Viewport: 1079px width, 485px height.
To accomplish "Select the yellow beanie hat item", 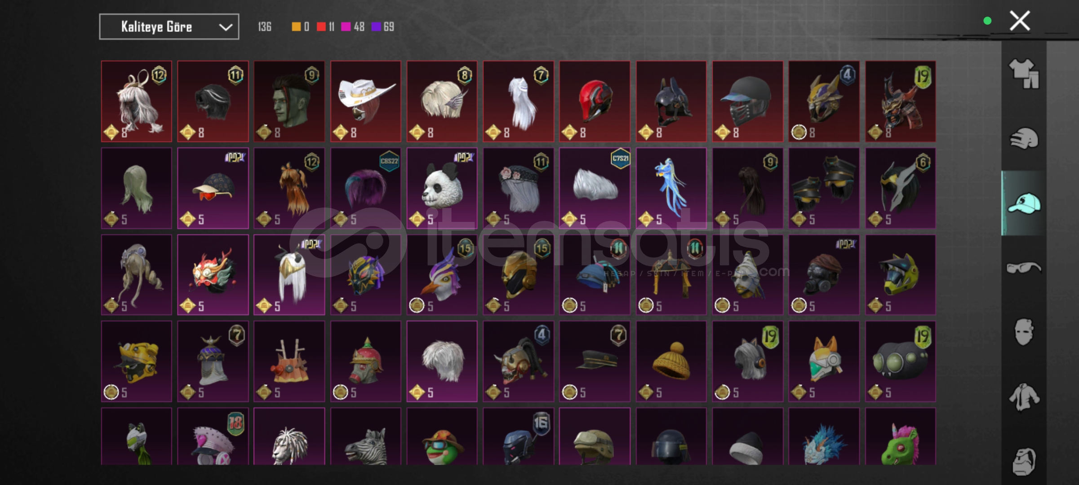I will tap(671, 362).
